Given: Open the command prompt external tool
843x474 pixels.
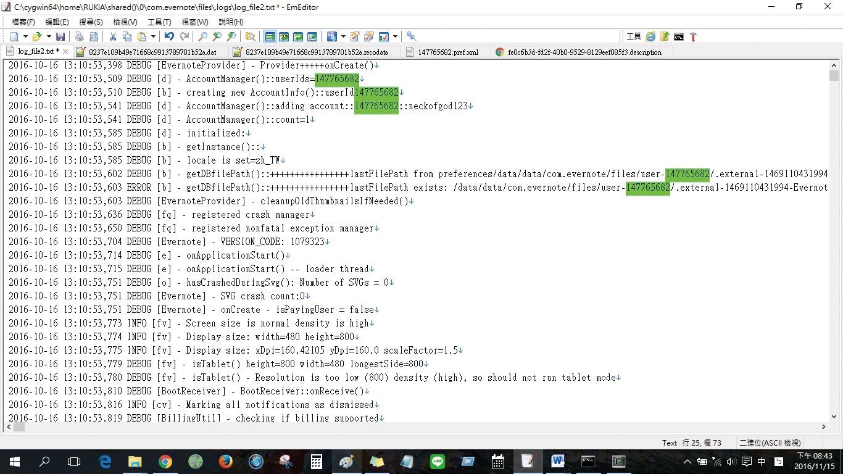Looking at the screenshot, I should (679, 36).
